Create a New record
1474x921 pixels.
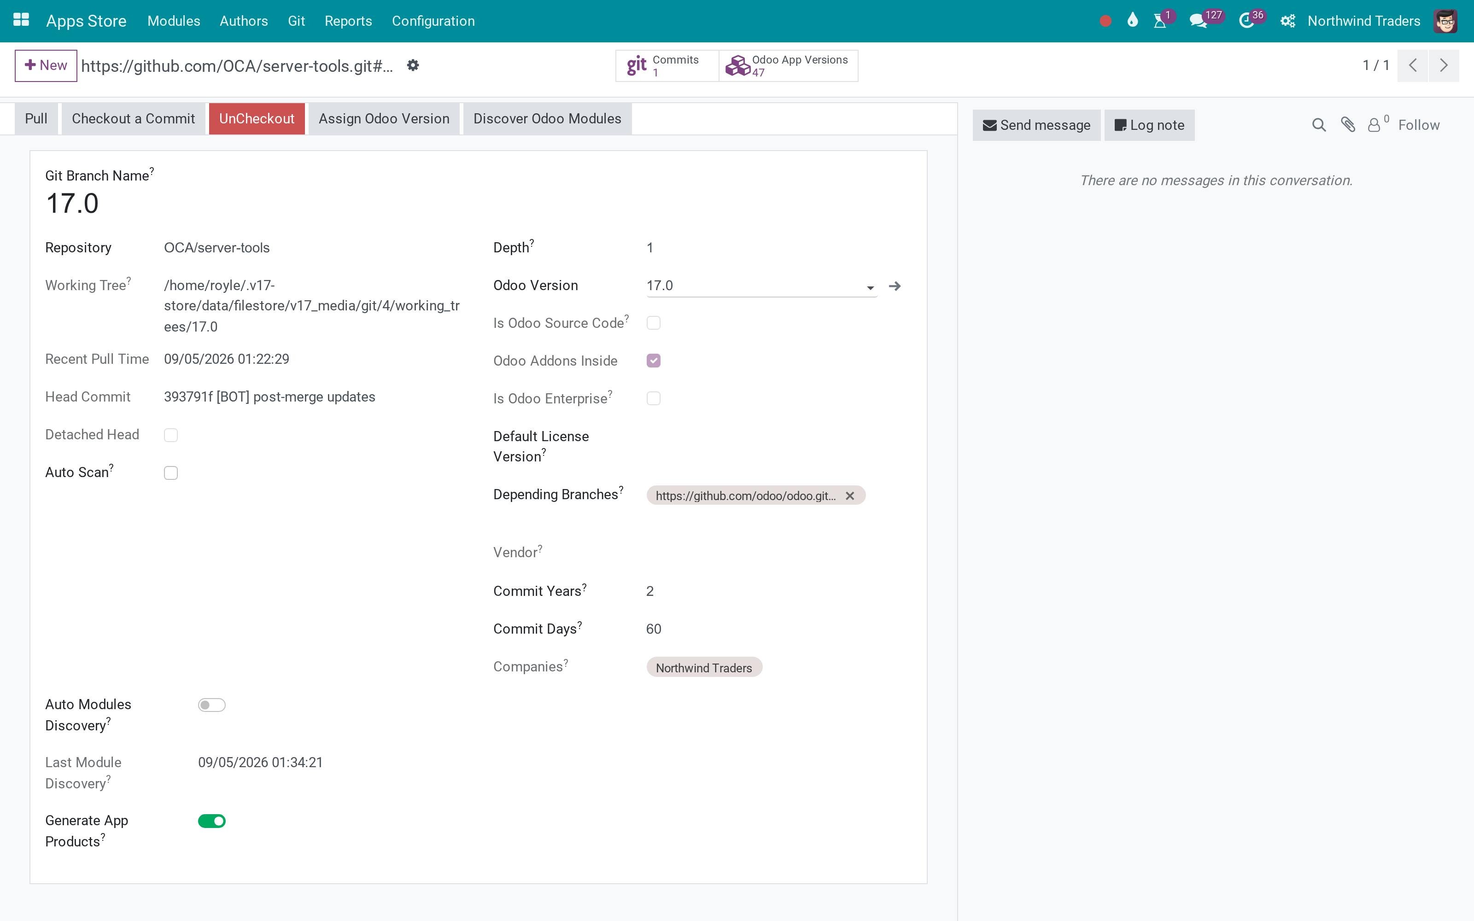(46, 65)
